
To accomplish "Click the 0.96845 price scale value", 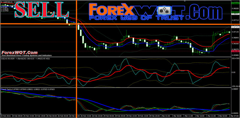I will (236, 38).
